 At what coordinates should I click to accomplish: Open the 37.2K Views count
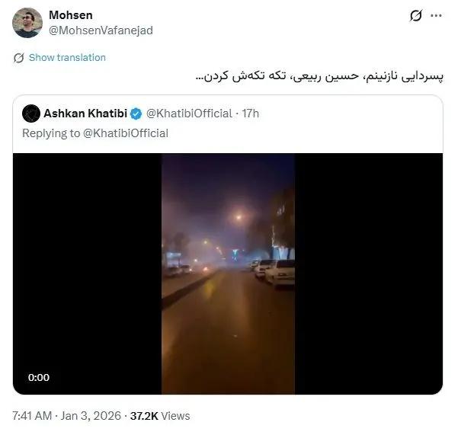pyautogui.click(x=160, y=416)
